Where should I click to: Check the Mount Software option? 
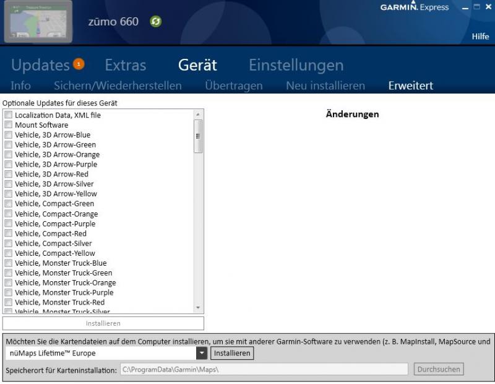click(x=8, y=125)
